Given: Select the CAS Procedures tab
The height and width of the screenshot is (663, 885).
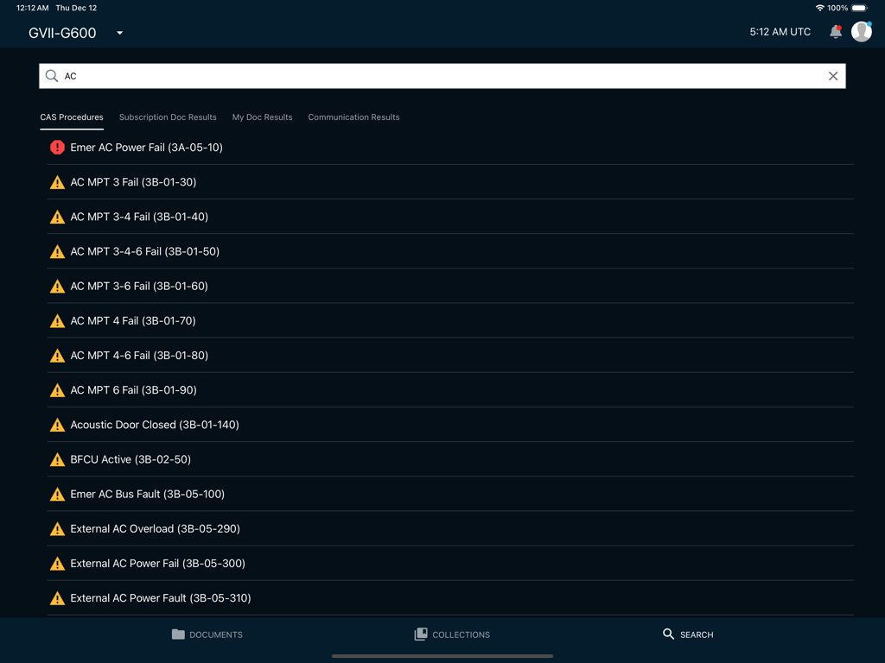Looking at the screenshot, I should [x=72, y=117].
